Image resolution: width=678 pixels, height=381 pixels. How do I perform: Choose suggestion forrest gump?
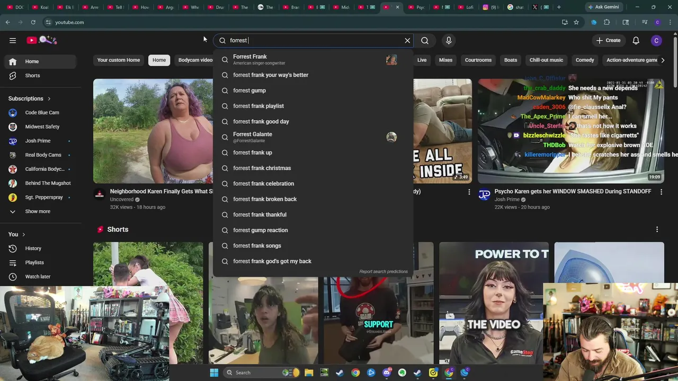click(x=313, y=90)
